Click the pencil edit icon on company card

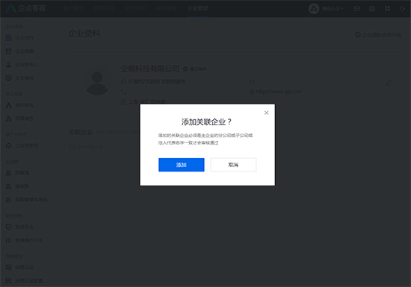(389, 83)
